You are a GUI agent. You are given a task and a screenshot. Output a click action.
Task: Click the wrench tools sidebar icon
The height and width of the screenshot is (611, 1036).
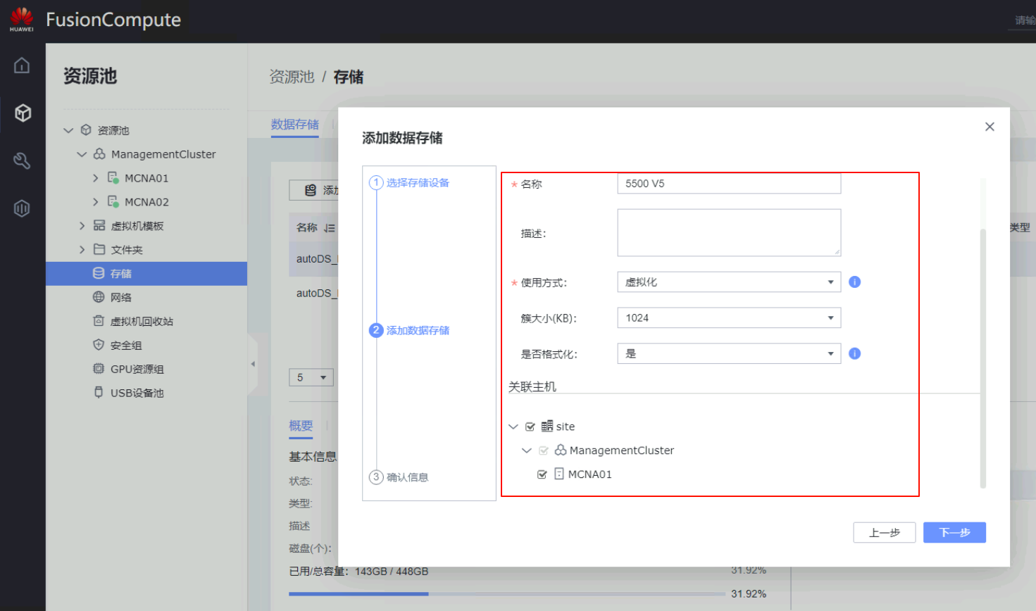(22, 160)
